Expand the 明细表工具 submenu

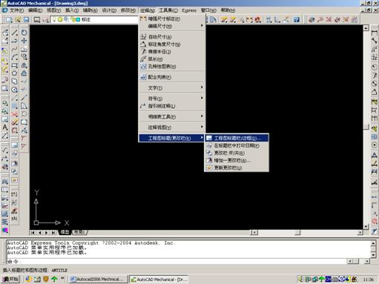tap(172, 116)
